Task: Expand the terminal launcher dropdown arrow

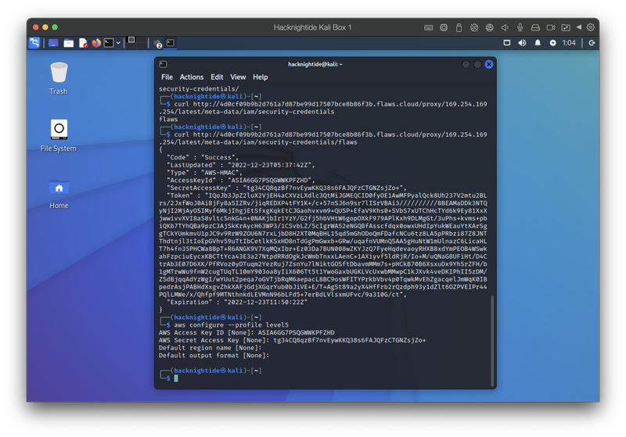Action: point(118,43)
